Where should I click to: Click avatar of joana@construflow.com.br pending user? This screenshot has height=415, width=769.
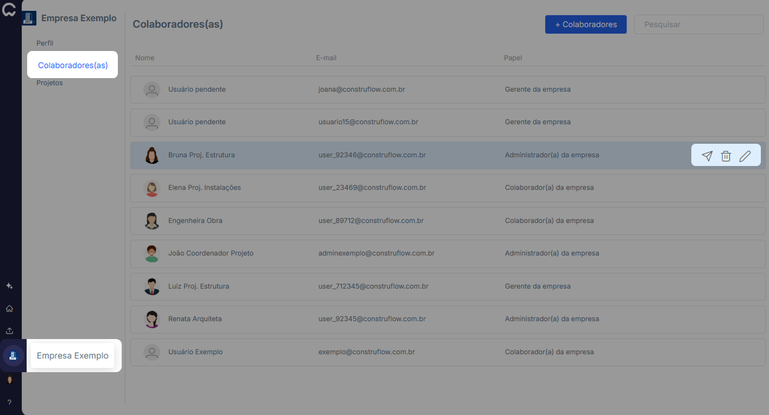click(x=152, y=90)
